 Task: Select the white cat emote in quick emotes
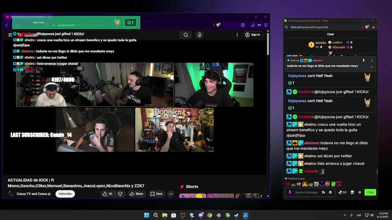click(316, 184)
